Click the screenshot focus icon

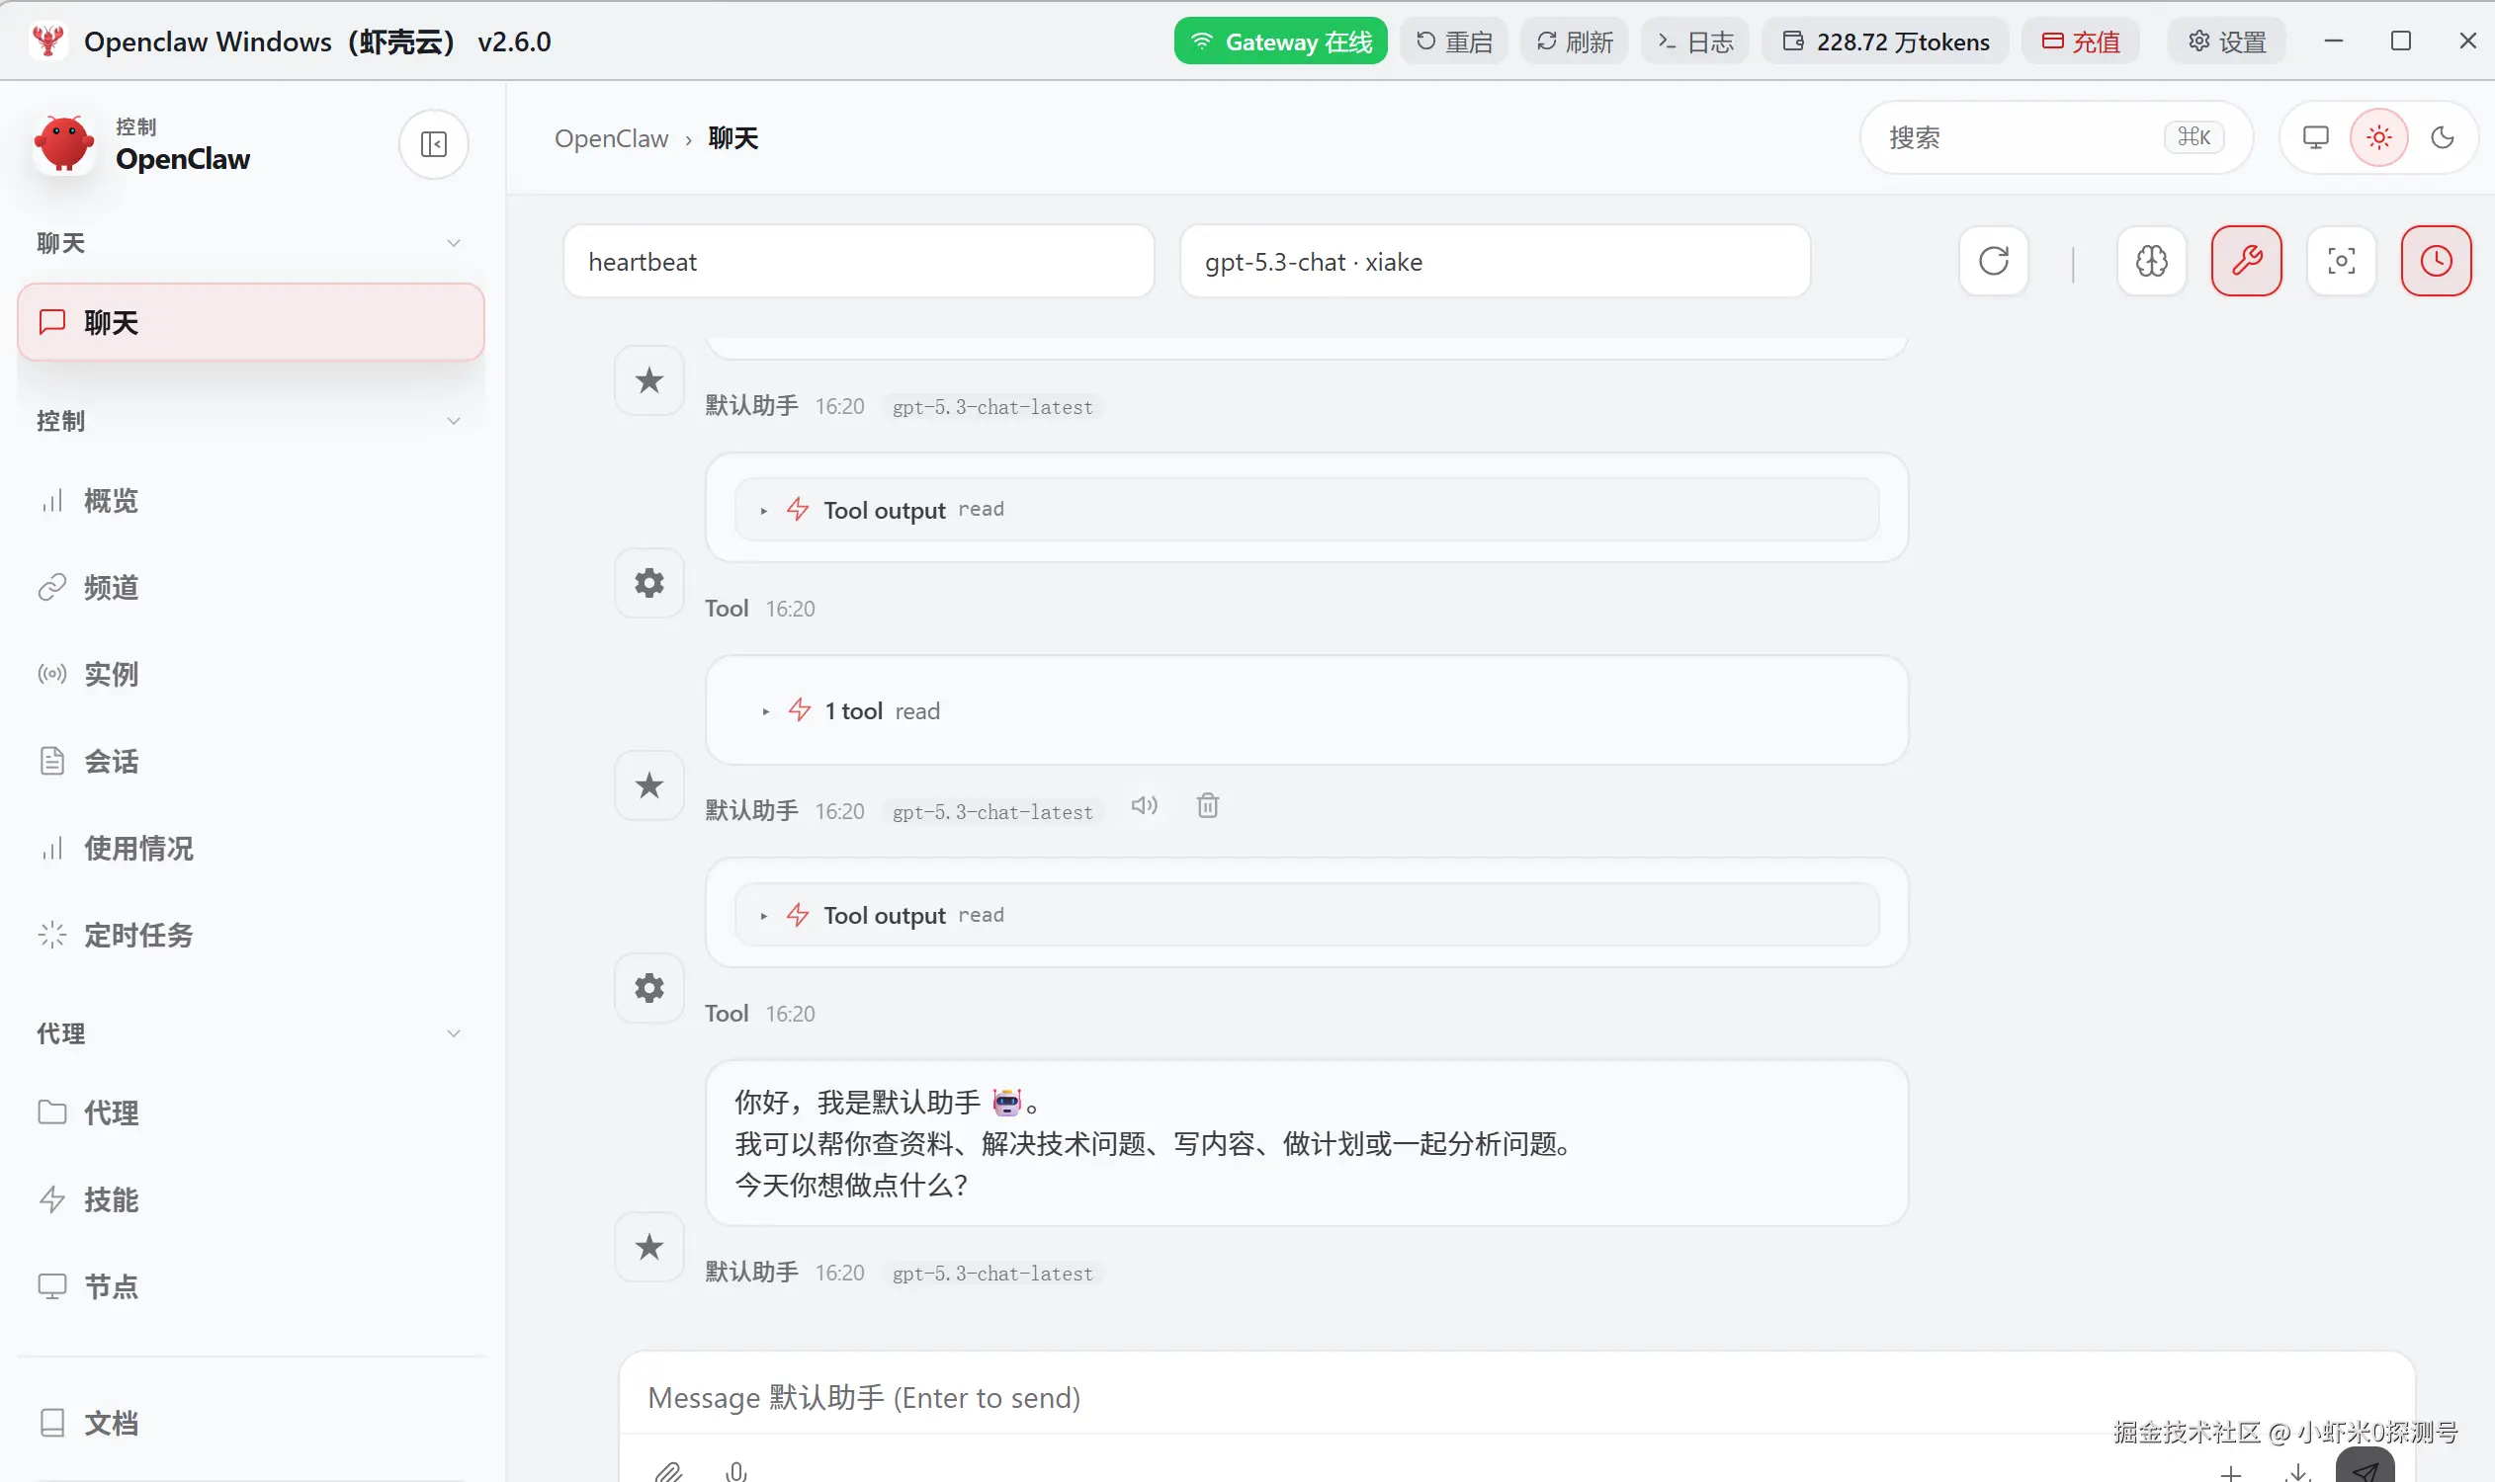(x=2341, y=261)
